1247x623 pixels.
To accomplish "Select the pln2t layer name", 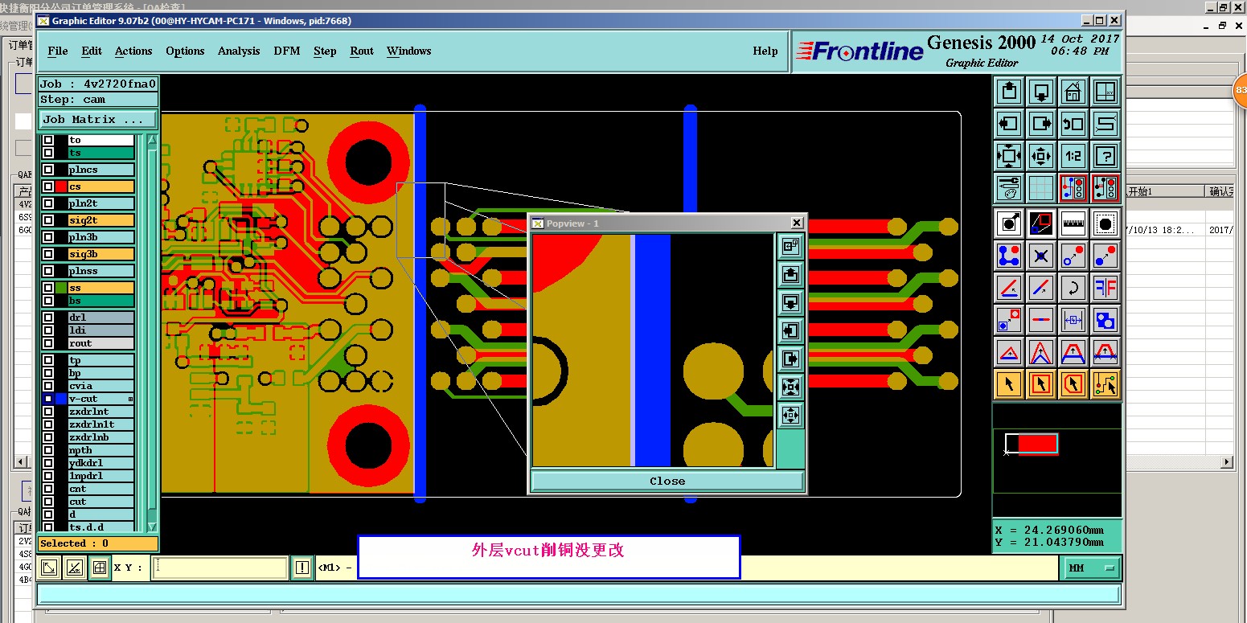I will 101,203.
